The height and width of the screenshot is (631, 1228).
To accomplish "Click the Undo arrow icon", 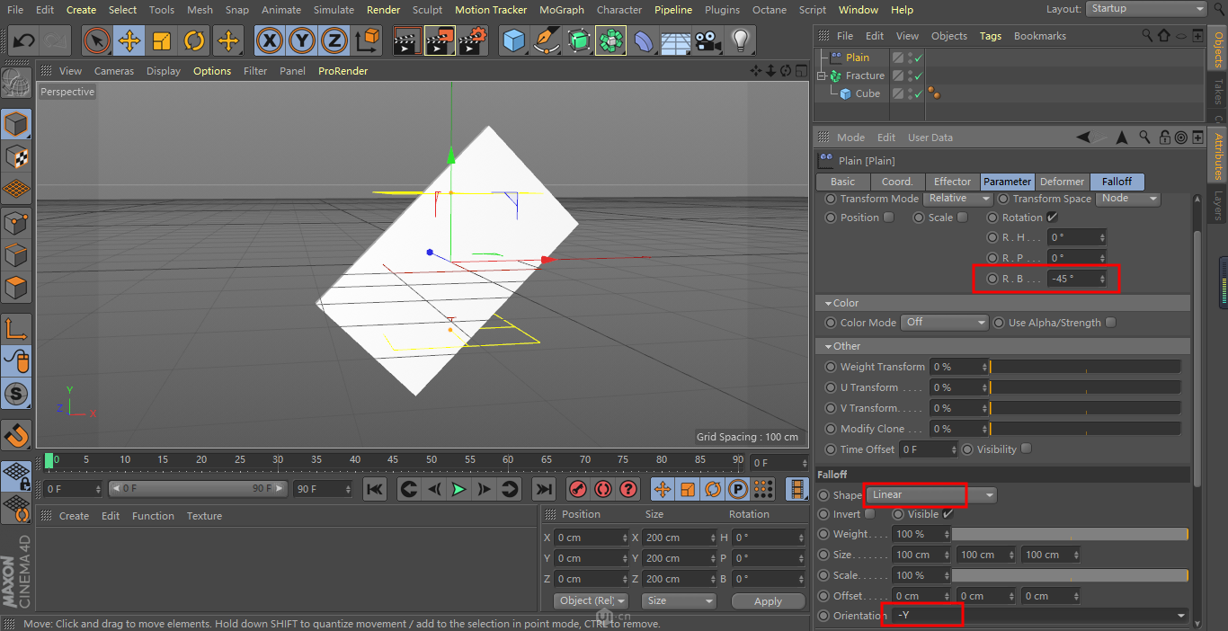I will (x=24, y=41).
